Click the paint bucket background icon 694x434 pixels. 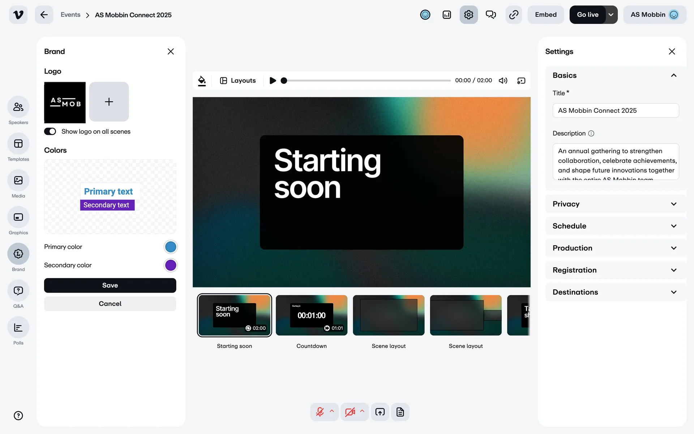pyautogui.click(x=202, y=81)
